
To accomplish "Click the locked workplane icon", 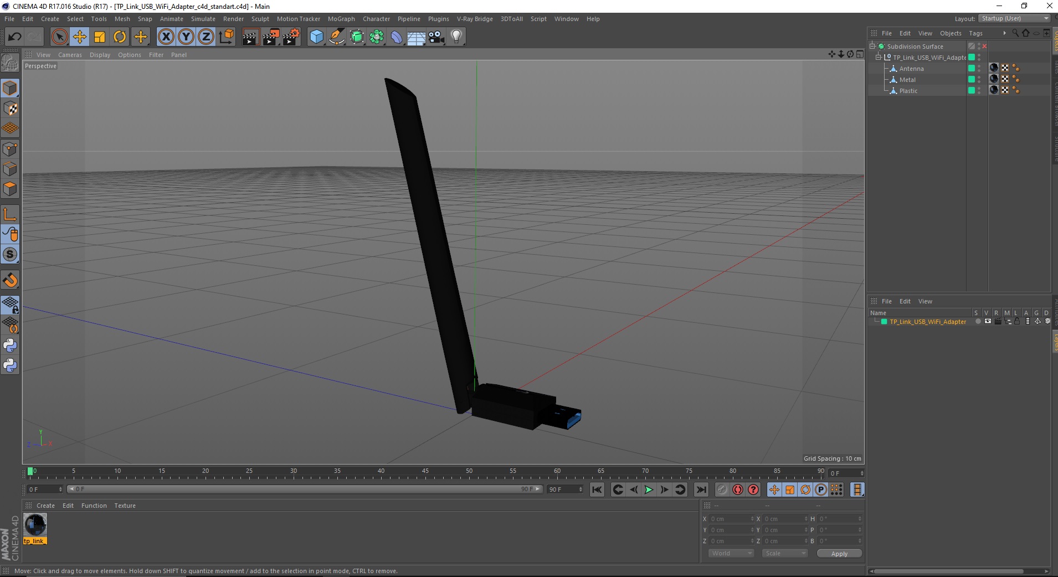I will (x=10, y=305).
